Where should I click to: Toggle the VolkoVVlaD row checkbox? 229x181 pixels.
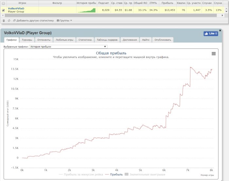coord(3,10)
